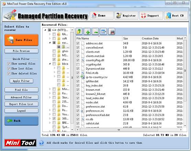This screenshot has width=191, height=151.
Task: Collapse the NTFS drive tree node
Action: (x=45, y=30)
